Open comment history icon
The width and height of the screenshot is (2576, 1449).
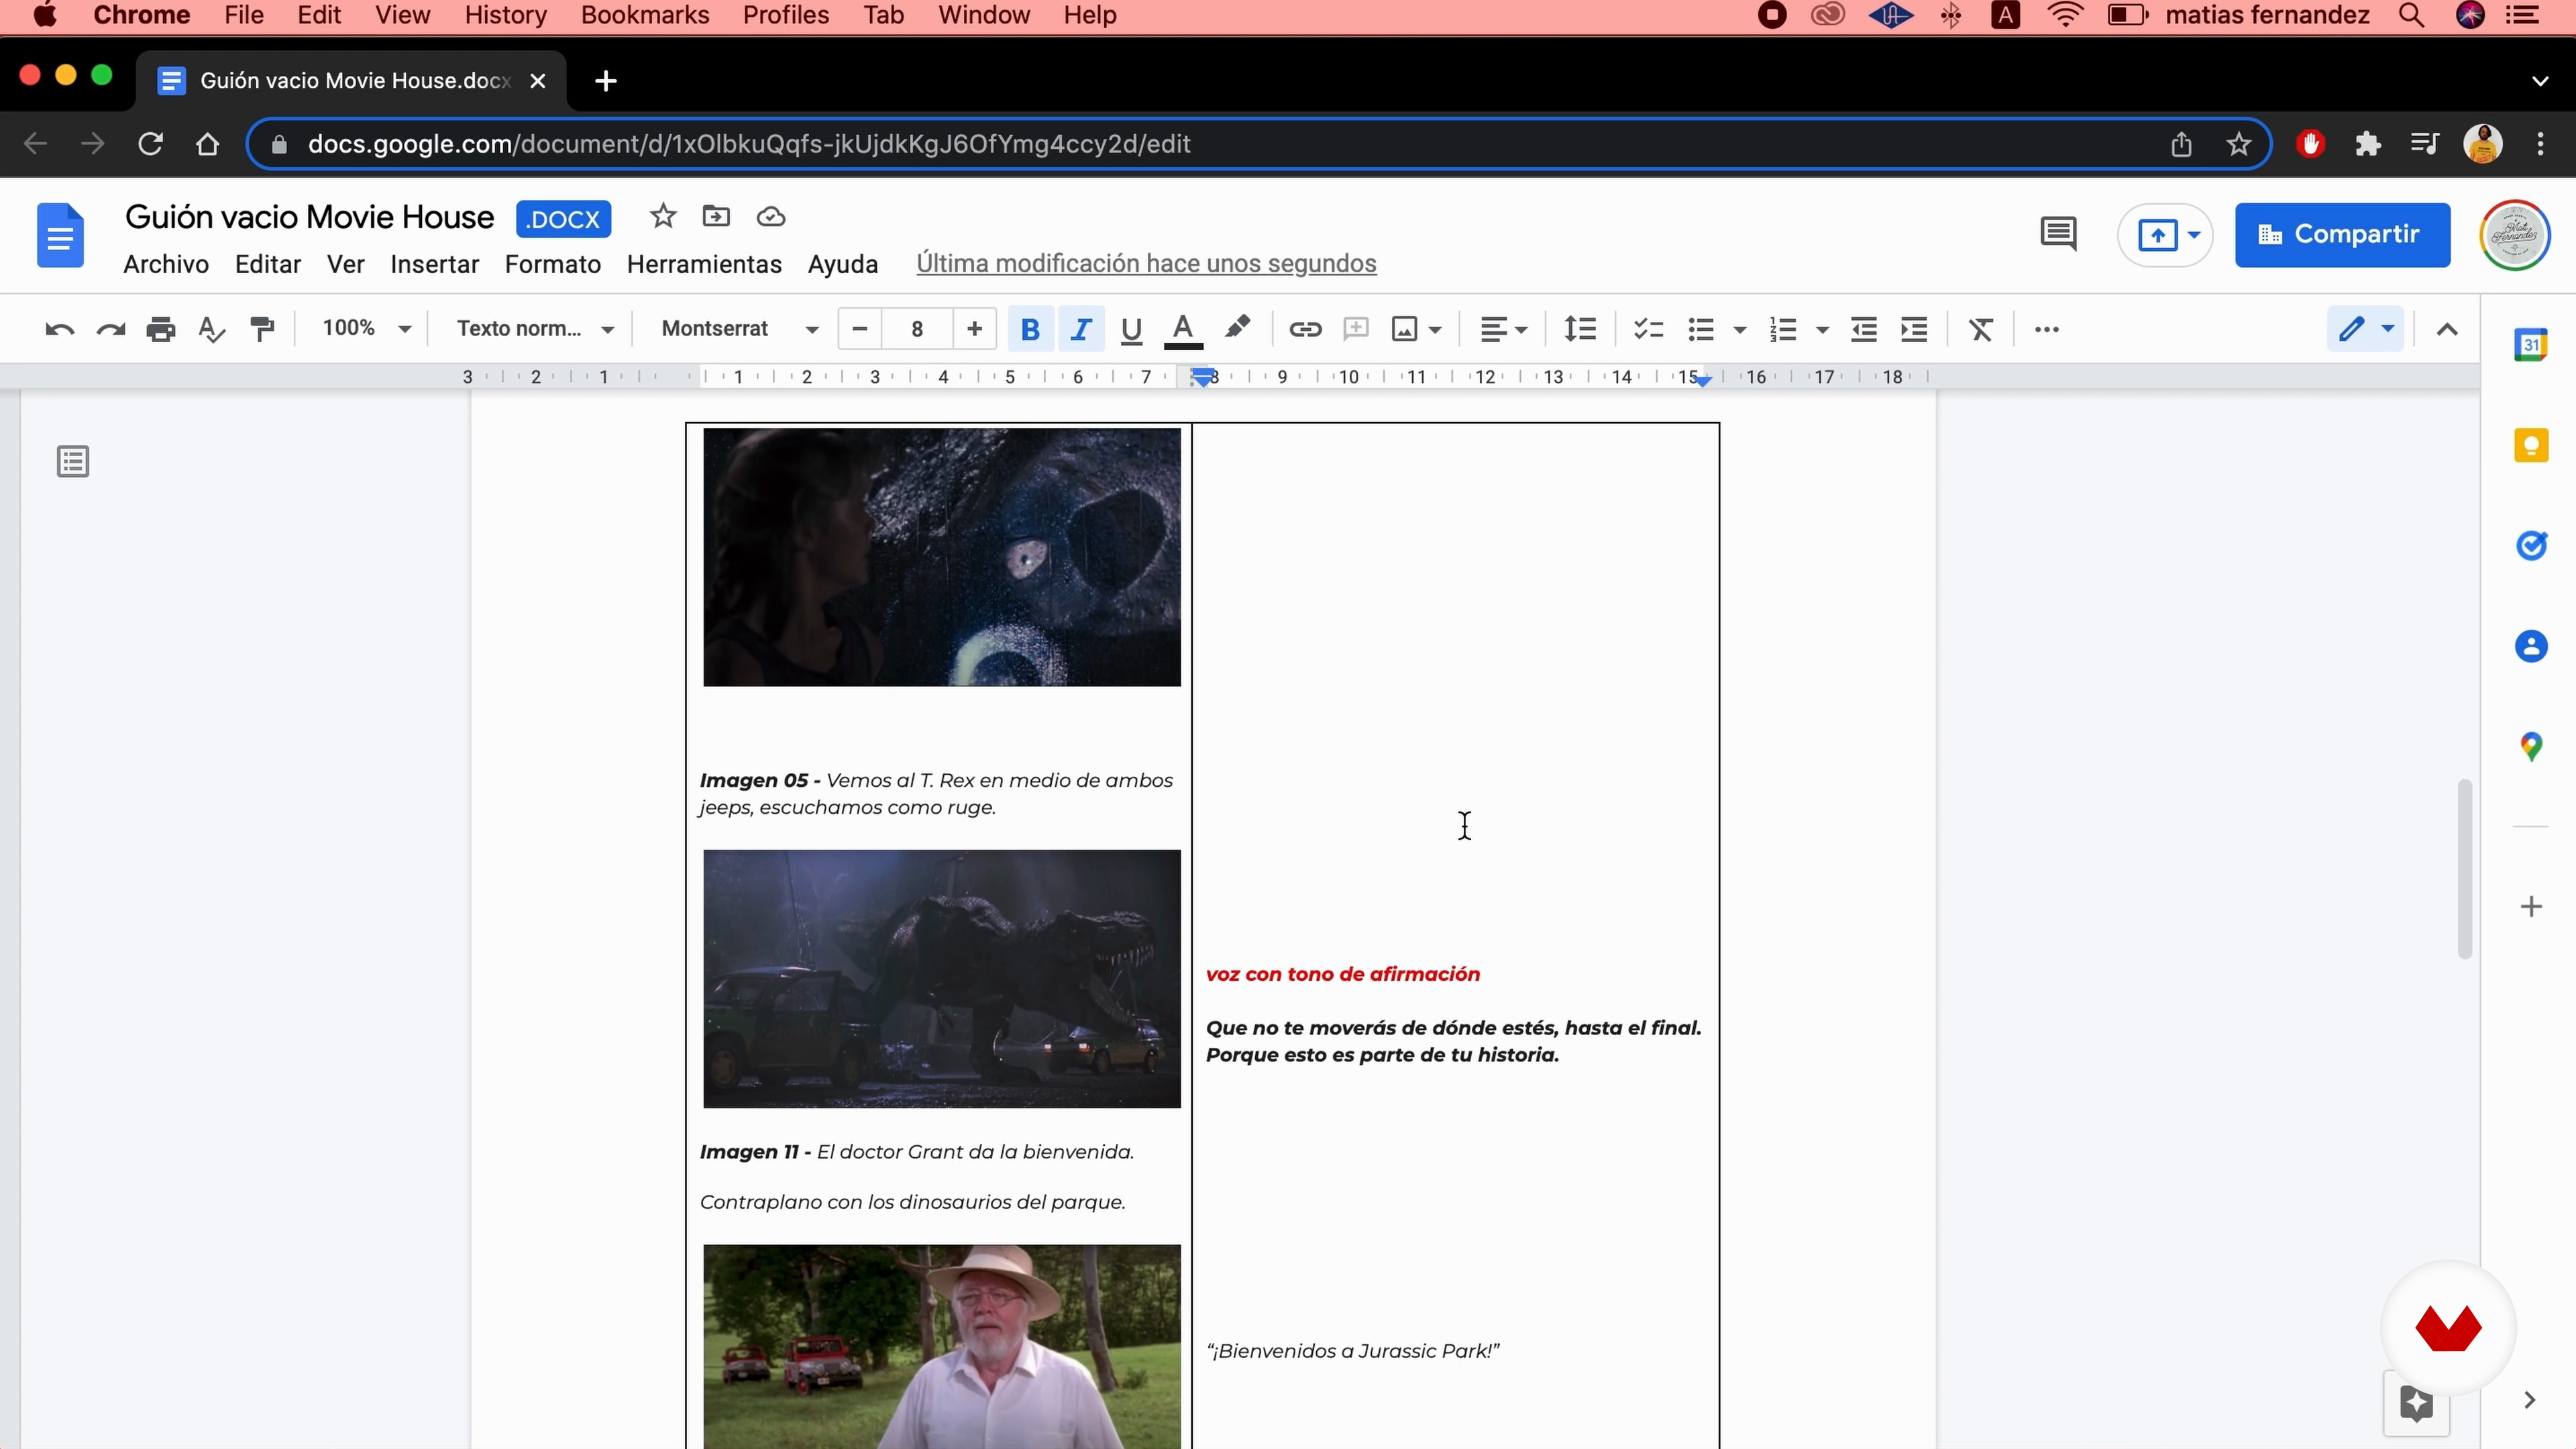tap(2058, 234)
